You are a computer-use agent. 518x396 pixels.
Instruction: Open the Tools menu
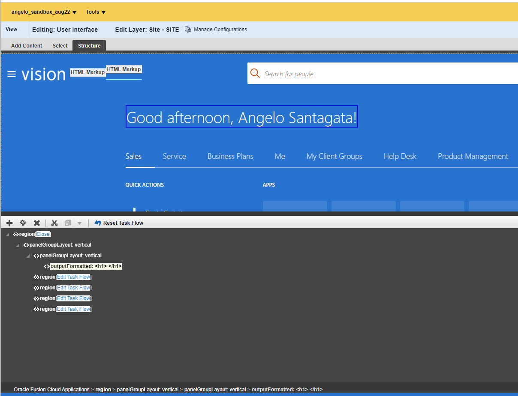click(96, 12)
